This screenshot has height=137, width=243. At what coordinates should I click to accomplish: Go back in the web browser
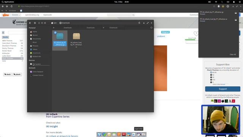click(x=3, y=6)
